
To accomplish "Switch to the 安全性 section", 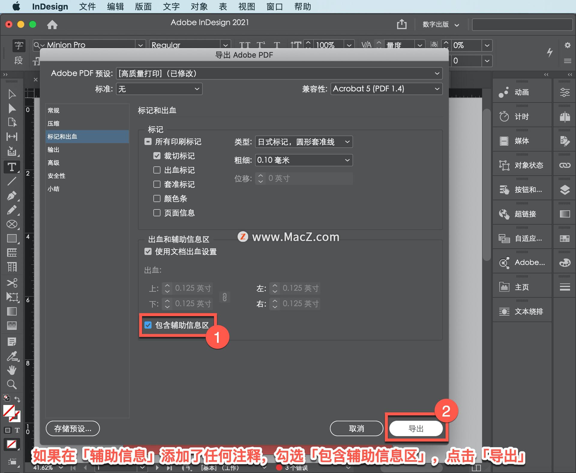I will [87, 176].
